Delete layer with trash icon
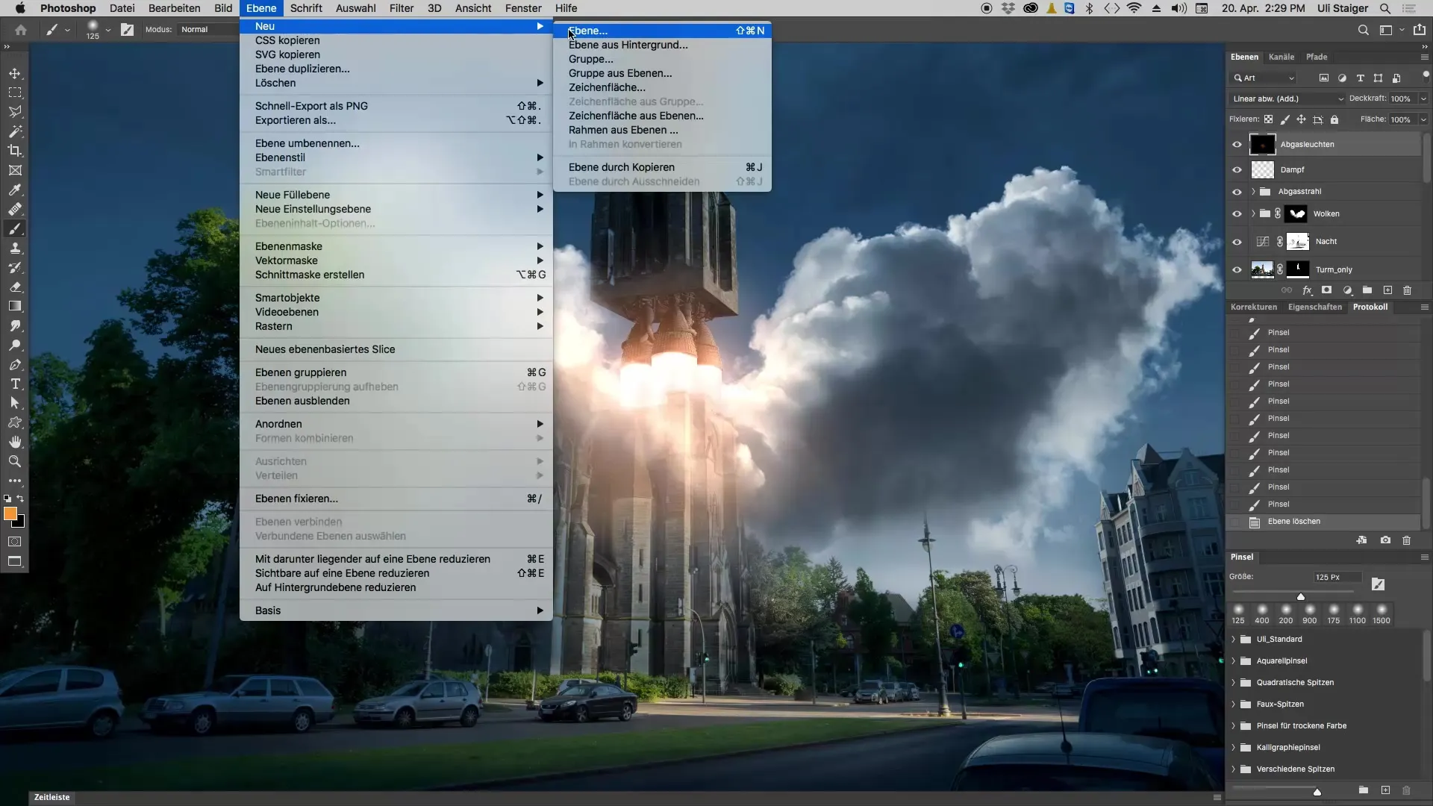Image resolution: width=1433 pixels, height=806 pixels. click(1408, 290)
